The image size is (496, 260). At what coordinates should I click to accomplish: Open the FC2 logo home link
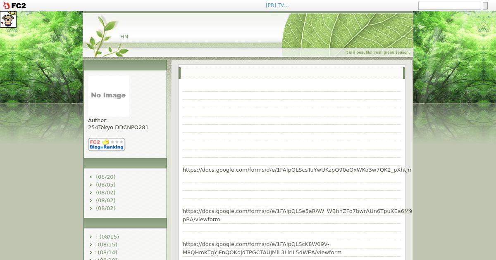[x=14, y=5]
